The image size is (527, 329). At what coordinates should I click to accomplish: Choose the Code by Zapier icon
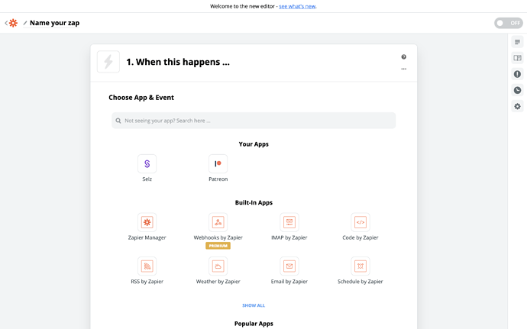click(360, 222)
